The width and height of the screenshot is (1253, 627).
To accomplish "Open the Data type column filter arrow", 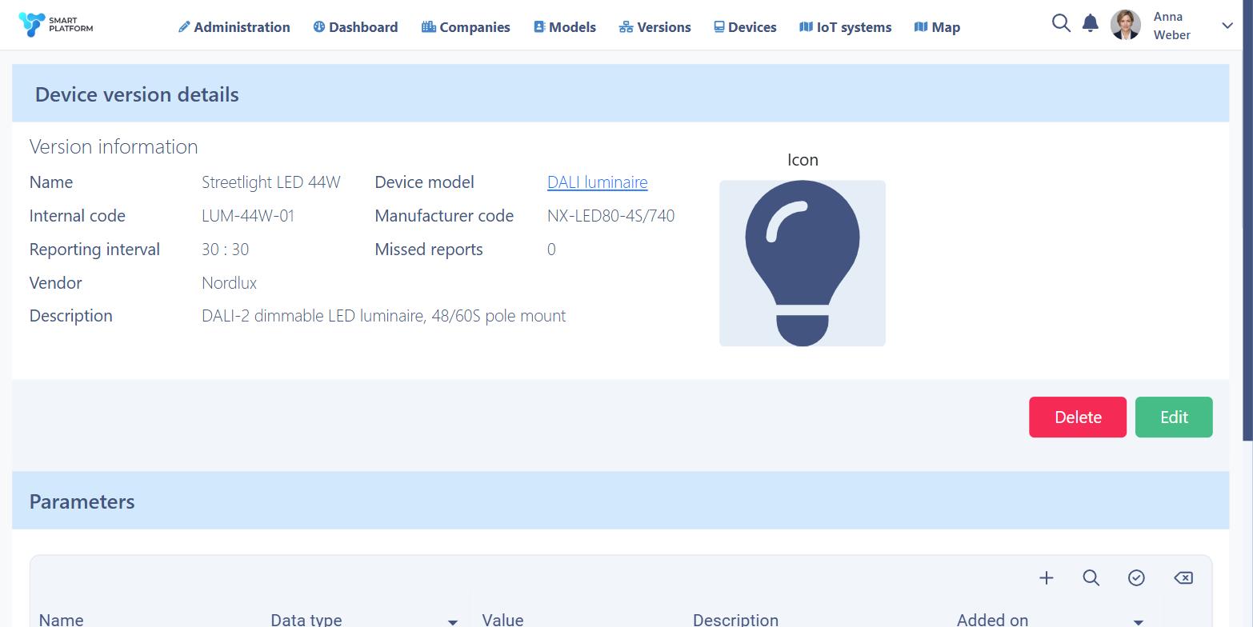I will point(452,621).
